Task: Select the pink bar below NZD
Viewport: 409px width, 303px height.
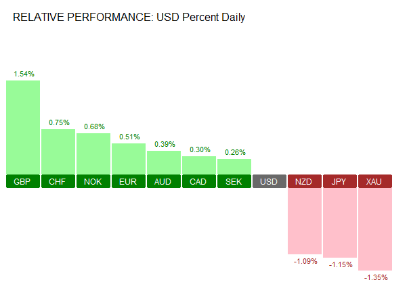Action: [305, 221]
